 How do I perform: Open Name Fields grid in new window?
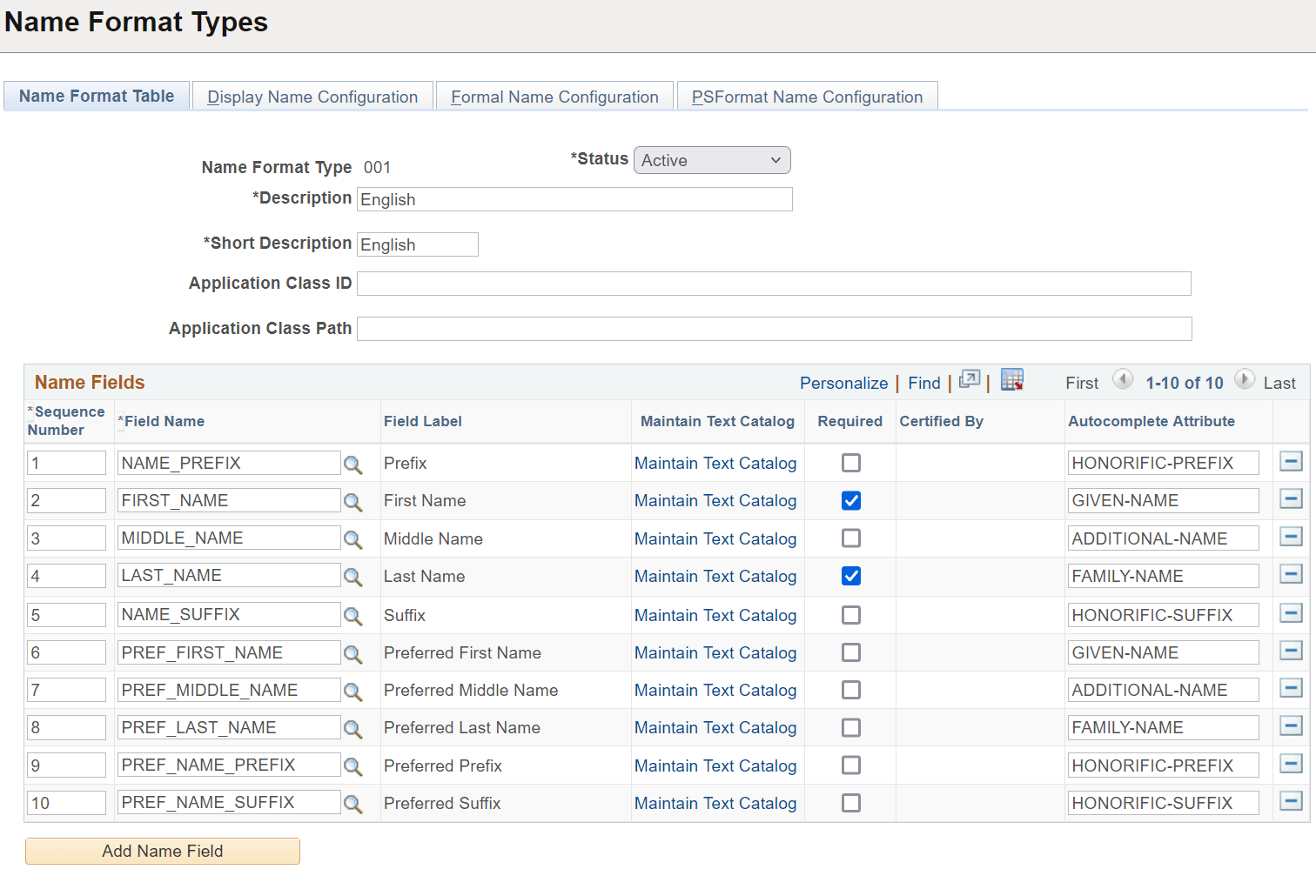click(970, 380)
